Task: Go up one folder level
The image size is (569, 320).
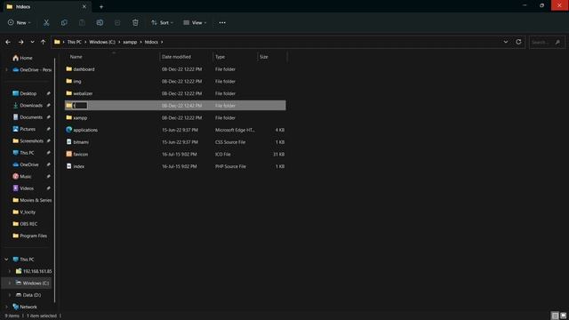Action: click(x=44, y=42)
